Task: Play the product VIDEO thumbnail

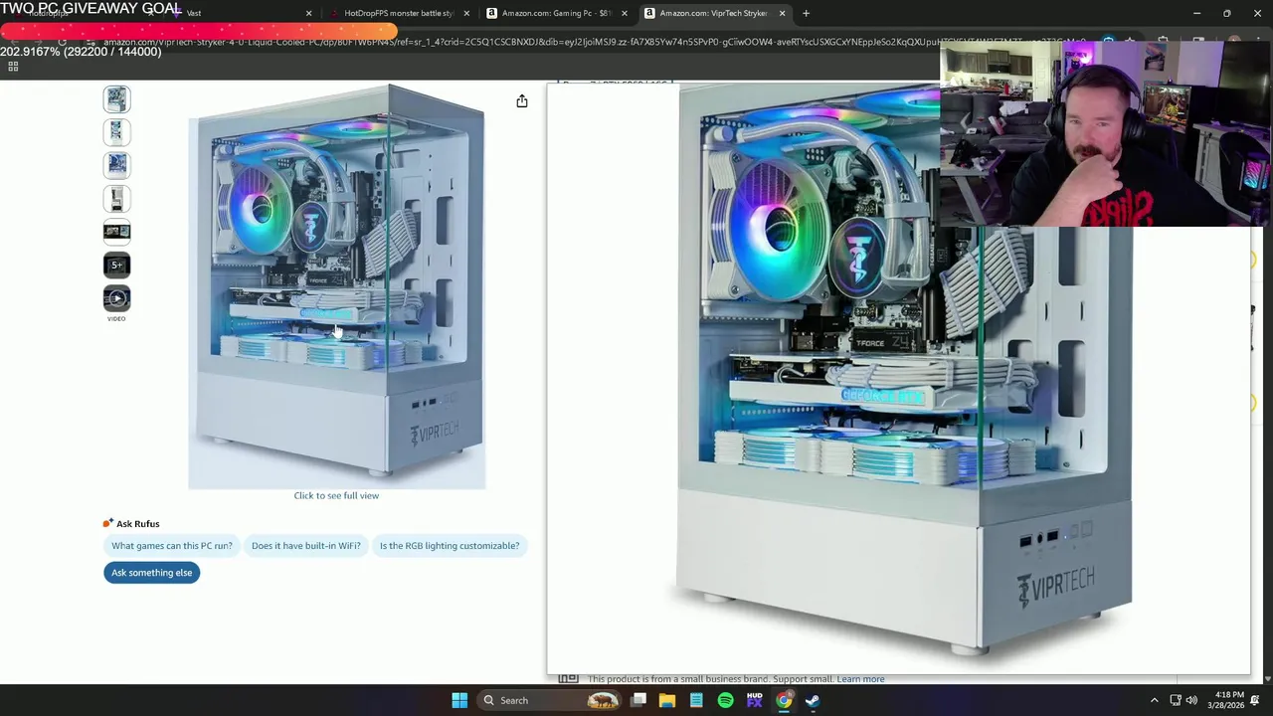Action: [x=116, y=298]
